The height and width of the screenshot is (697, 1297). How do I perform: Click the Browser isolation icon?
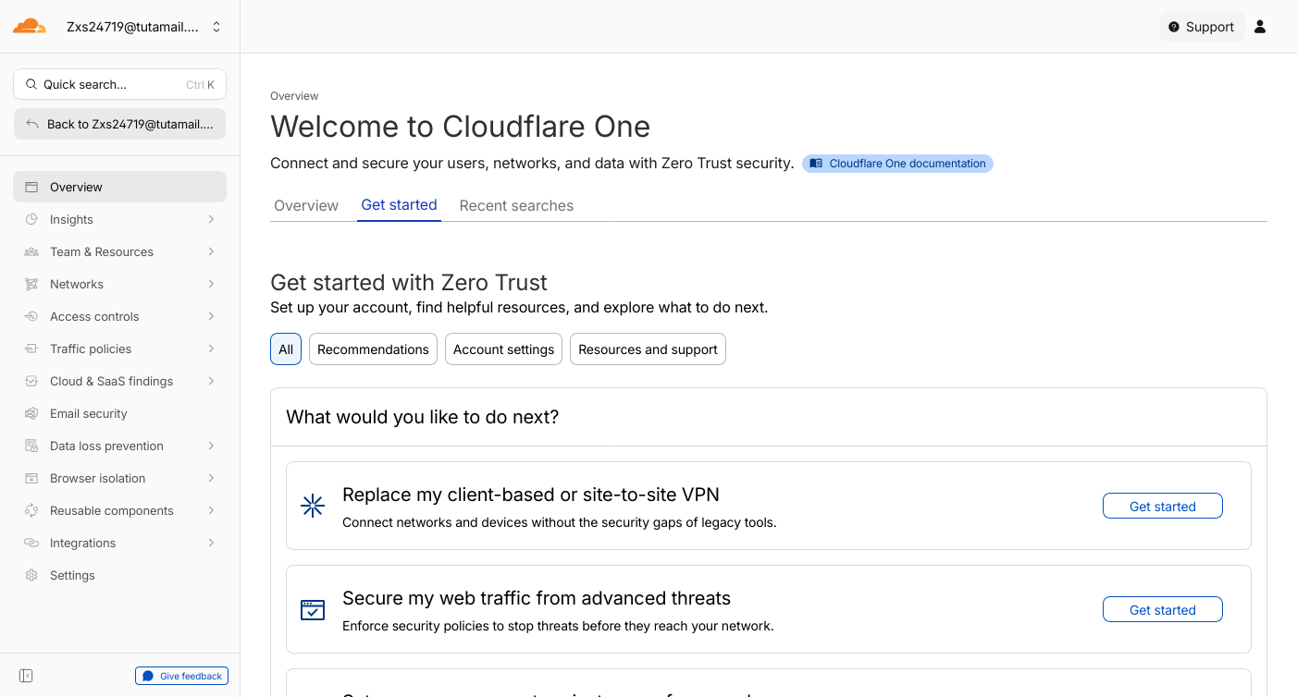(x=31, y=478)
